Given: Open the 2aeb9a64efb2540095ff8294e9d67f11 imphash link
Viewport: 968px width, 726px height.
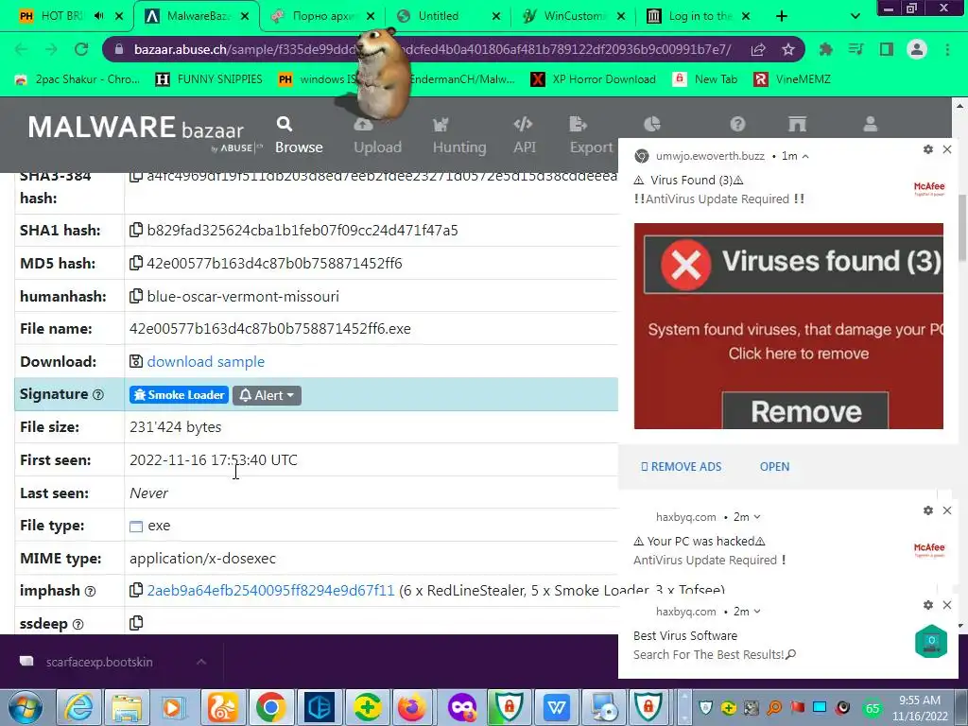Looking at the screenshot, I should tap(270, 590).
